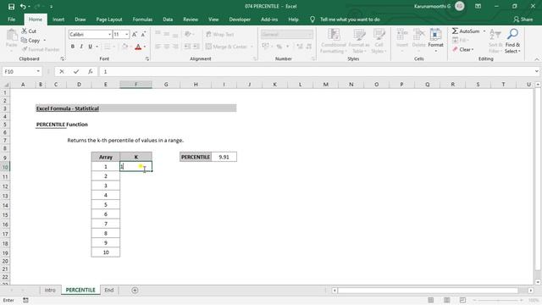The height and width of the screenshot is (305, 542).
Task: Confirm entry with check mark icon
Action: 76,71
